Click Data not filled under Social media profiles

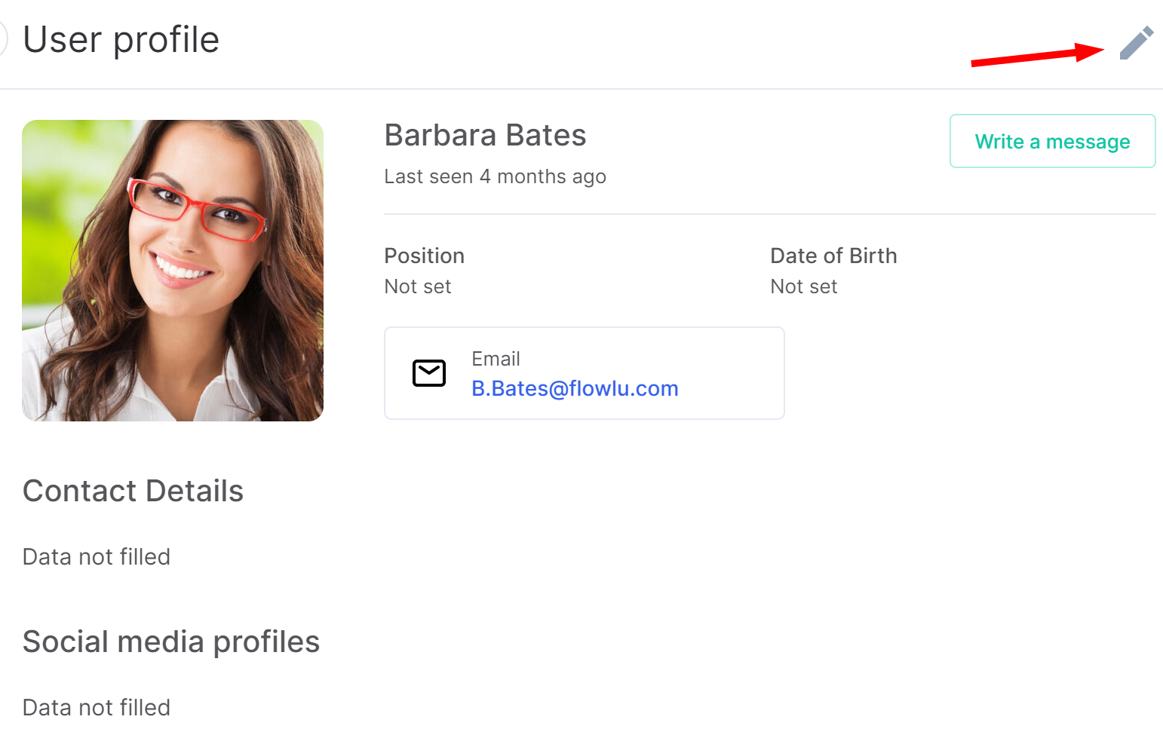pyautogui.click(x=97, y=708)
